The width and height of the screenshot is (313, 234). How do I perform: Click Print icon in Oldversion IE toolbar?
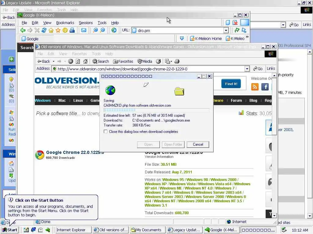[x=177, y=61]
